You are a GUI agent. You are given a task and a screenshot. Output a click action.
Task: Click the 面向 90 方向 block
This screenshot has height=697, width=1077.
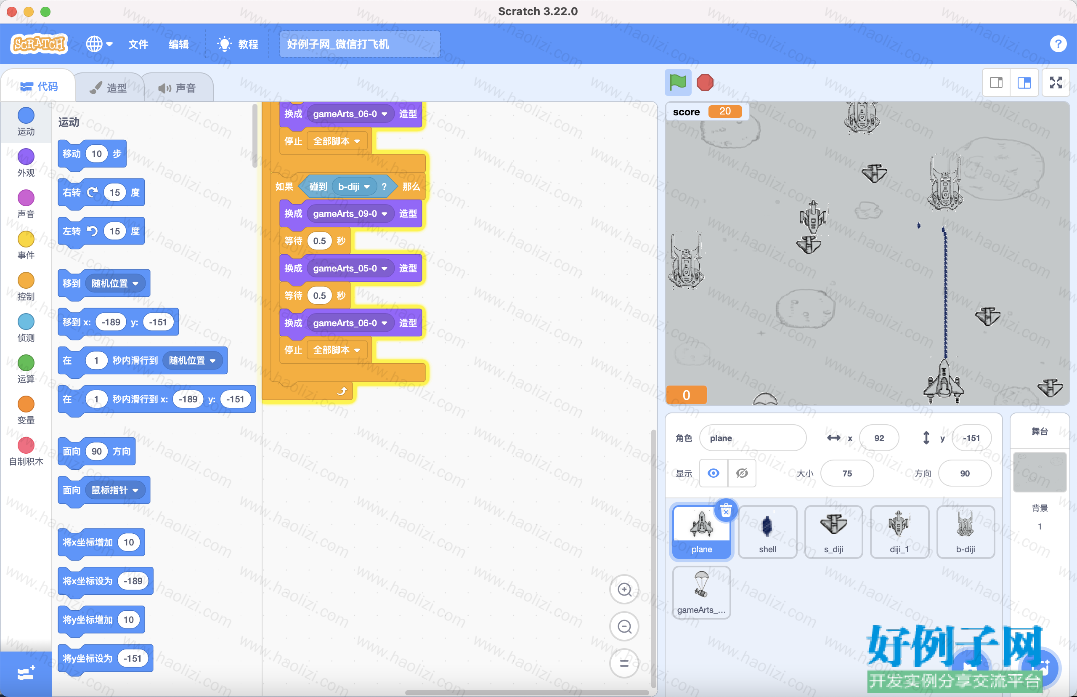(x=97, y=452)
